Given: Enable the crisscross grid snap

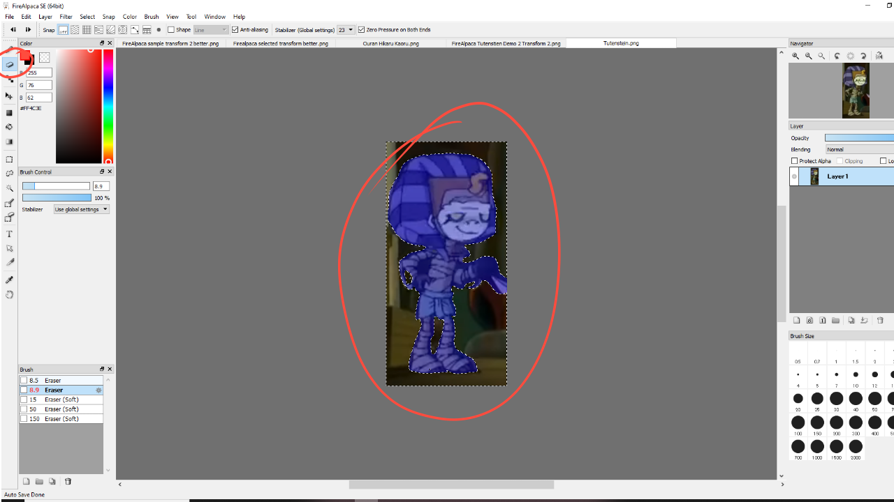Looking at the screenshot, I should pyautogui.click(x=87, y=30).
